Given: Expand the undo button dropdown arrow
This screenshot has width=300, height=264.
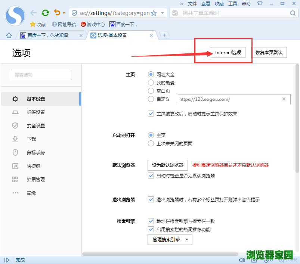Looking at the screenshot, I should pos(64,12).
